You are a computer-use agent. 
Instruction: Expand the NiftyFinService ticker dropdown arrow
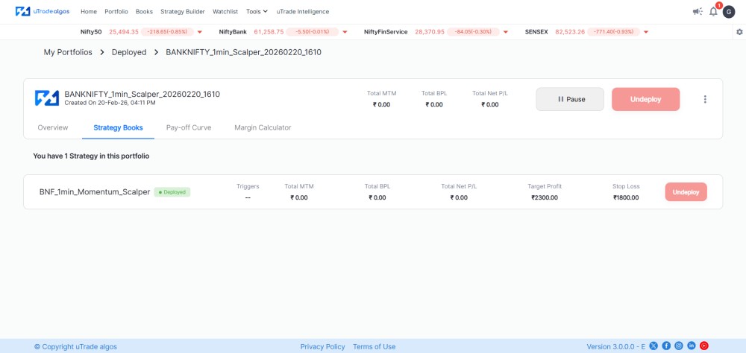(x=505, y=32)
